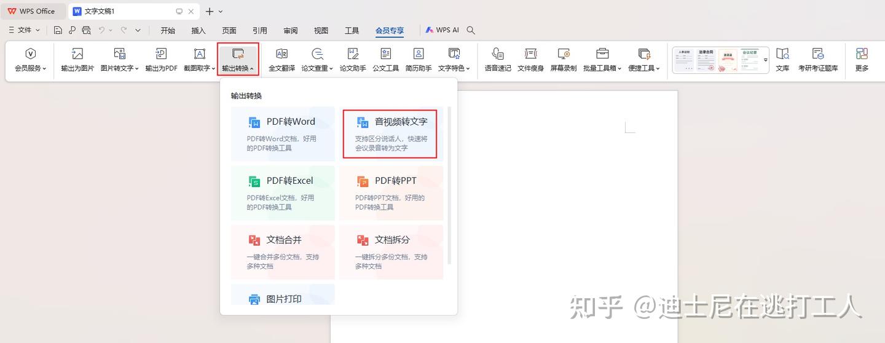Image resolution: width=885 pixels, height=343 pixels.
Task: Open 公文工具 from the ribbon
Action: coord(385,60)
